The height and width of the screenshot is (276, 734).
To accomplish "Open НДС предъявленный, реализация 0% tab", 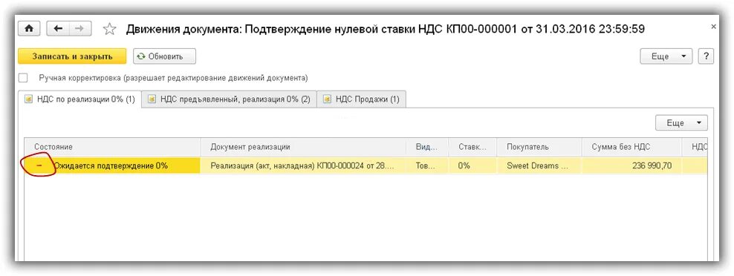I will click(x=229, y=99).
